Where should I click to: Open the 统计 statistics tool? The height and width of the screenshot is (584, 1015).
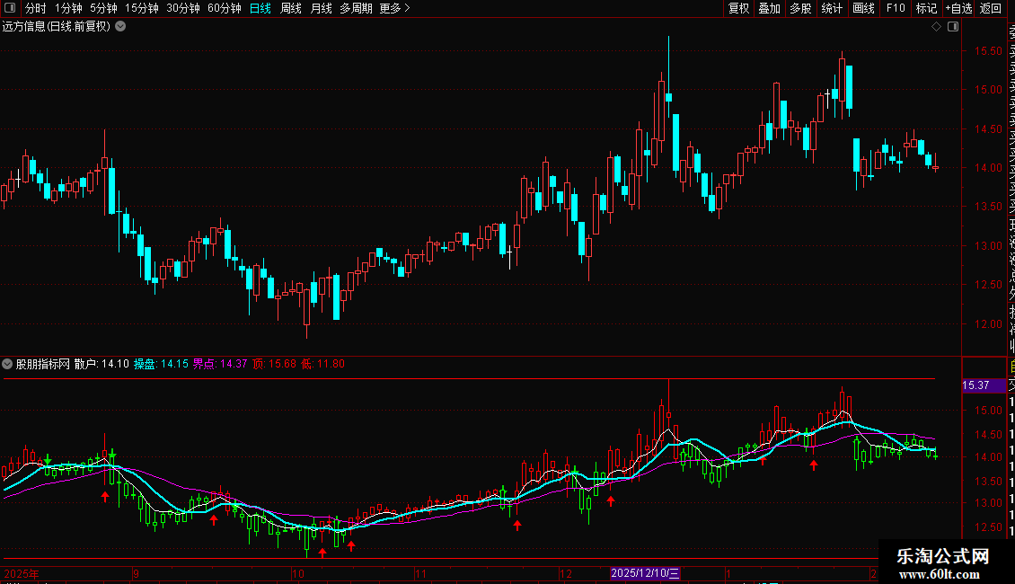pos(832,8)
